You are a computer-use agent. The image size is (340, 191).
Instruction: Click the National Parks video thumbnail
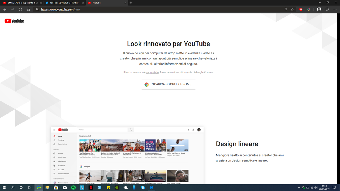tap(112, 145)
